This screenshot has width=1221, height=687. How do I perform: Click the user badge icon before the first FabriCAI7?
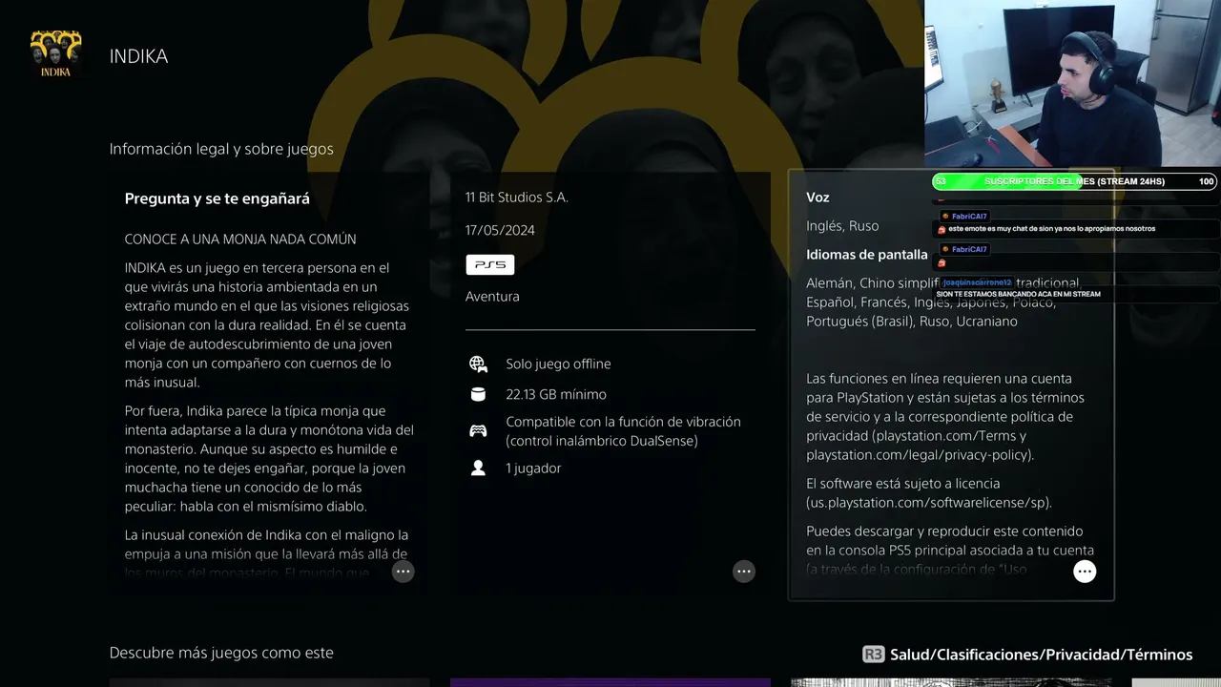point(944,217)
